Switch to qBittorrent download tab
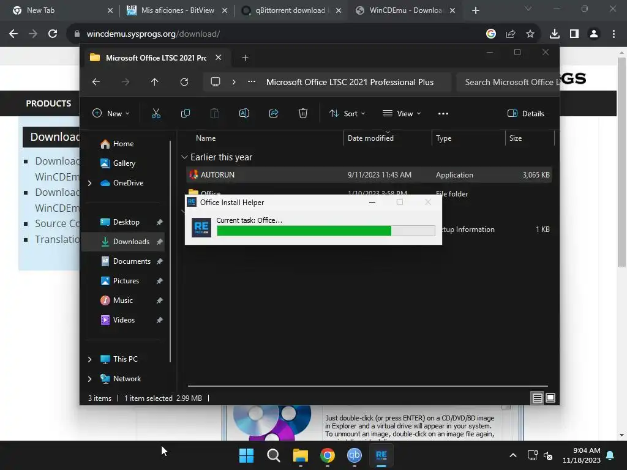Image resolution: width=627 pixels, height=470 pixels. [x=291, y=10]
